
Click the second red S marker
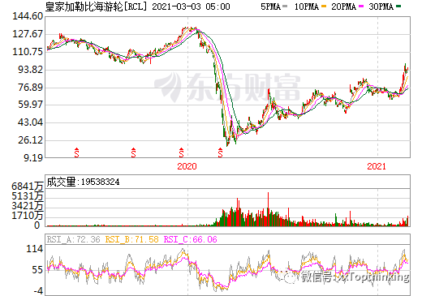click(x=133, y=152)
